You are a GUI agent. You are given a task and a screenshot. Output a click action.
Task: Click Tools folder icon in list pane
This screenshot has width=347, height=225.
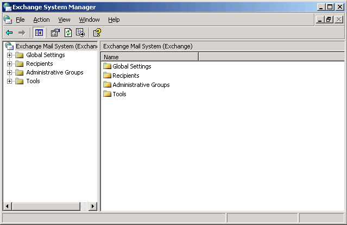(107, 93)
